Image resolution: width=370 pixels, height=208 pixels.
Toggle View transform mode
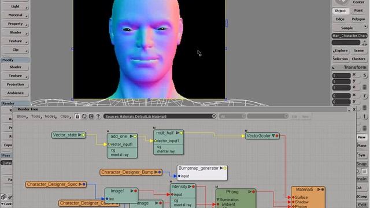(x=361, y=137)
